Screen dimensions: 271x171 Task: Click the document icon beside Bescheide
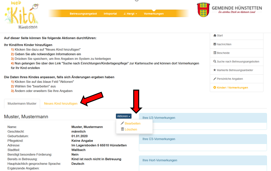coord(215,53)
